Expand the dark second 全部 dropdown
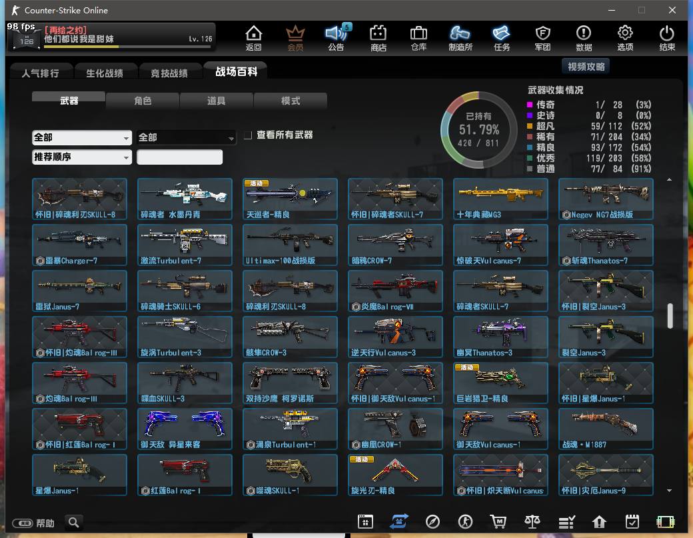 point(187,138)
